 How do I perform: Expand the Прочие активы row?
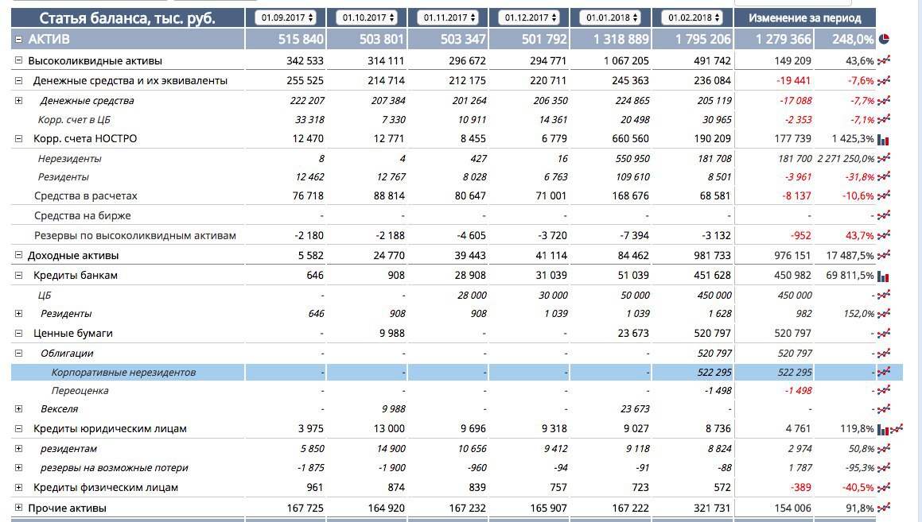(x=18, y=508)
